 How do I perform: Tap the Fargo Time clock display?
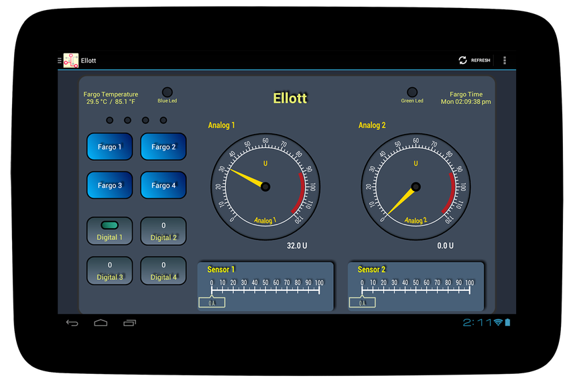[466, 99]
